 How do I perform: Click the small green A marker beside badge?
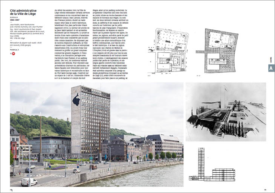pyautogui.click(x=11, y=53)
